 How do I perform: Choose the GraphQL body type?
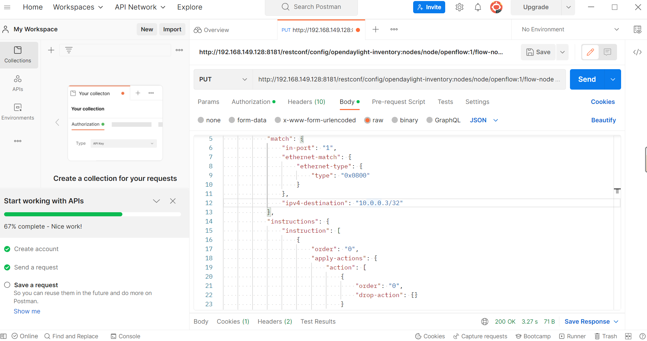(x=443, y=120)
